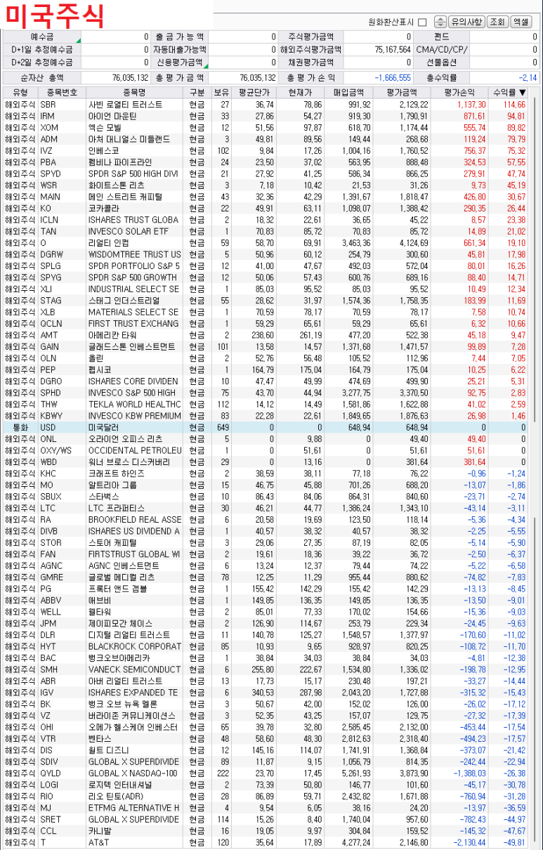Viewport: 543px width, 850px height.
Task: Select the 코카콜라 stock name
Action: pyautogui.click(x=103, y=209)
